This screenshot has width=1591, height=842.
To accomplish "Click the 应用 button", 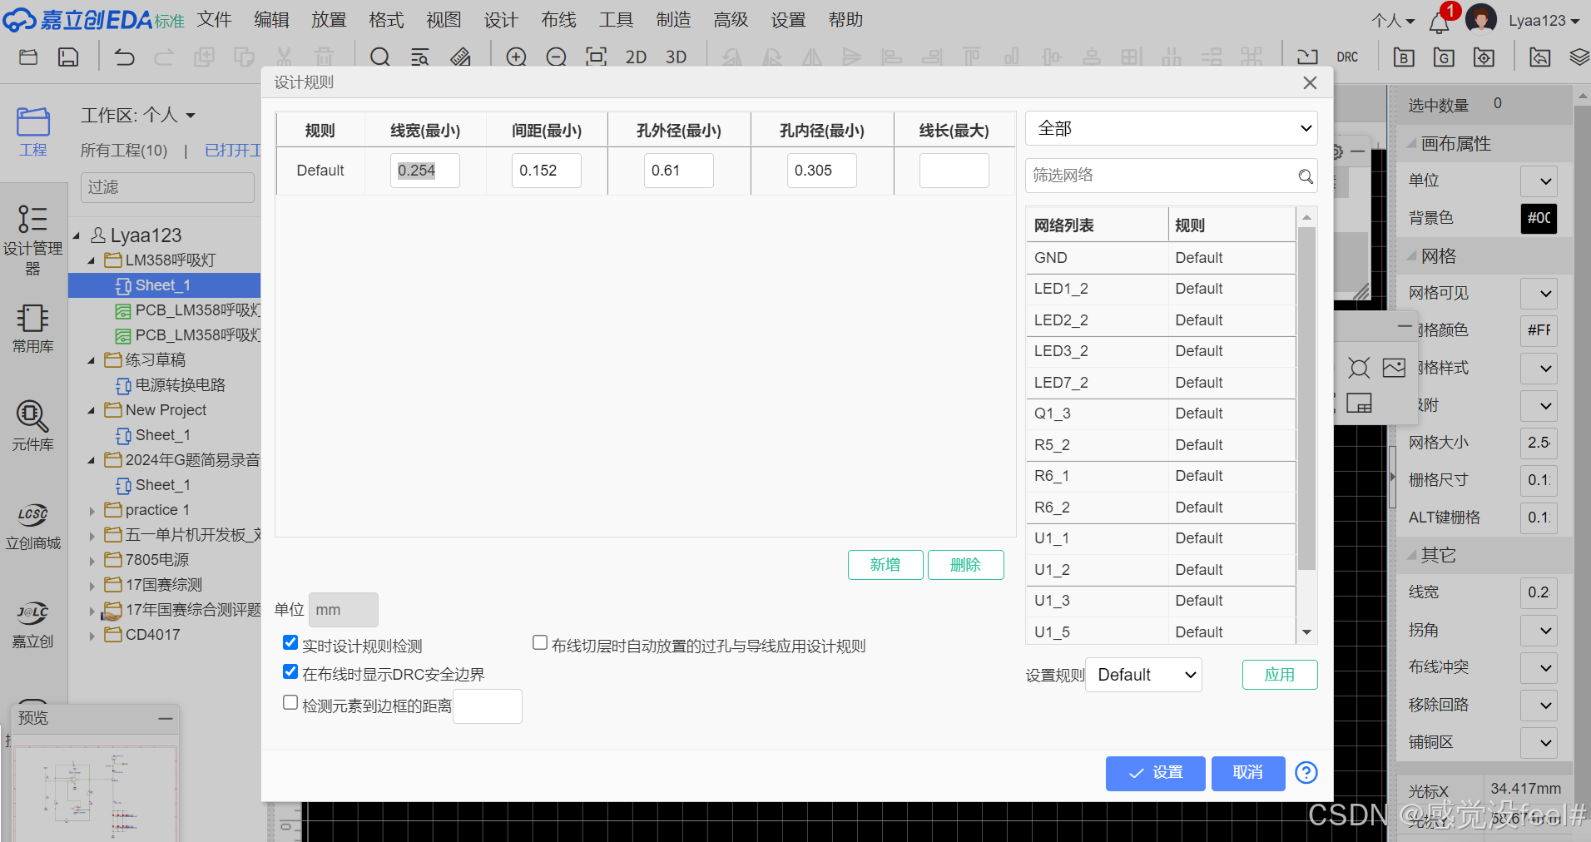I will (x=1280, y=675).
